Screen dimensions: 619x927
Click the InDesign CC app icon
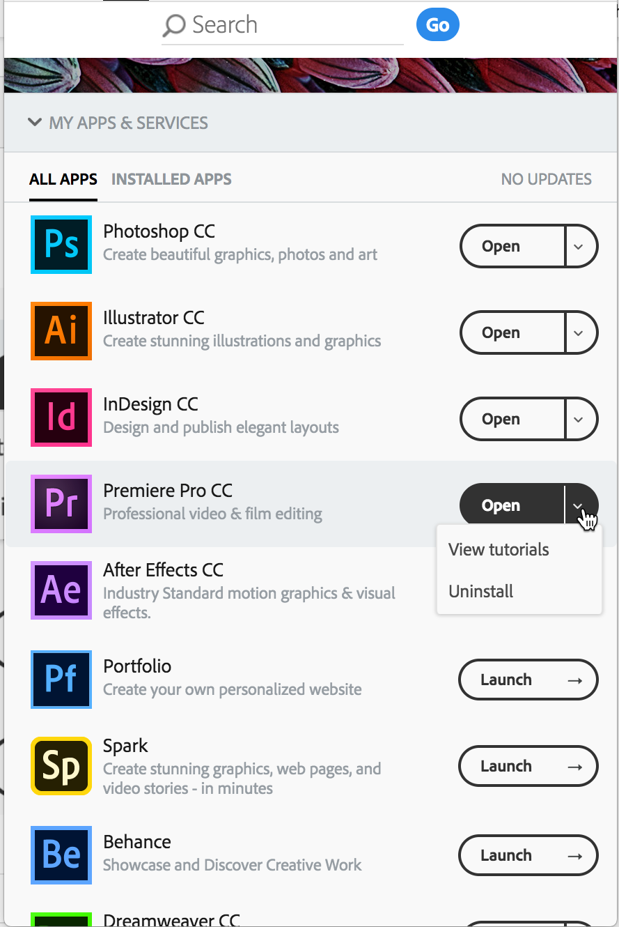coord(61,417)
